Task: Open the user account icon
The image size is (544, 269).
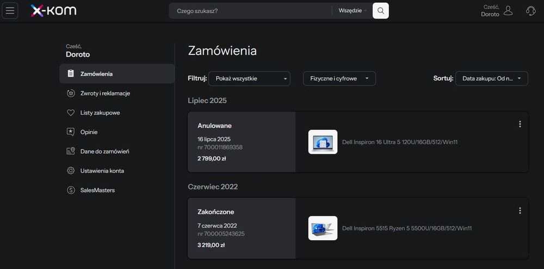Action: tap(508, 11)
